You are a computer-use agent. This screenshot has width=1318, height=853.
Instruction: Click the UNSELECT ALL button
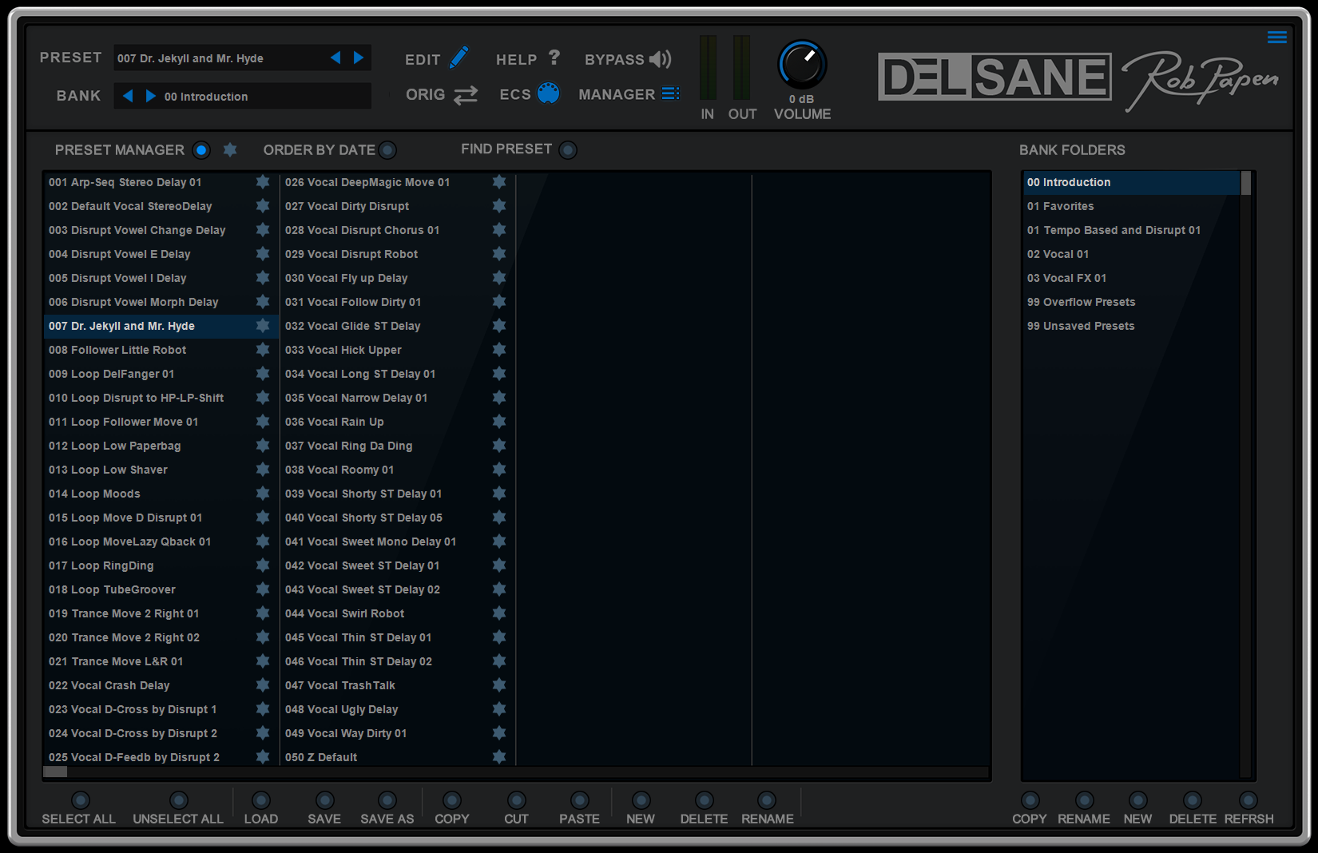pyautogui.click(x=179, y=800)
